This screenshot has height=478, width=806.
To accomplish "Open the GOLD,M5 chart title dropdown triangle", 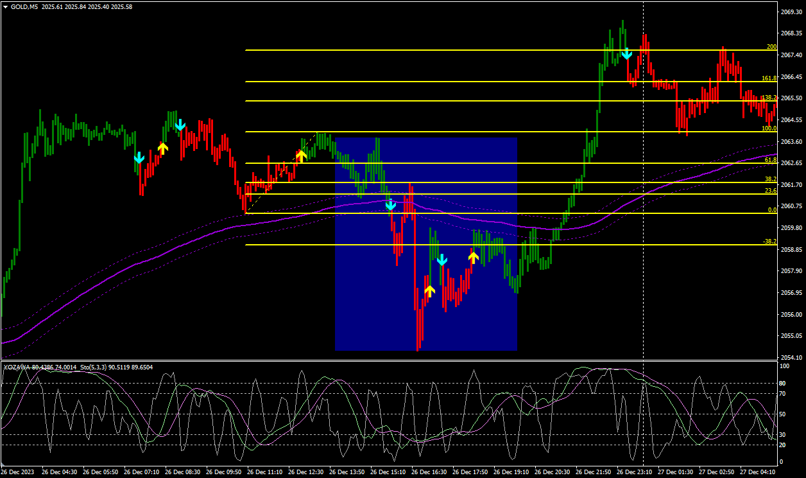I will 6,7.
